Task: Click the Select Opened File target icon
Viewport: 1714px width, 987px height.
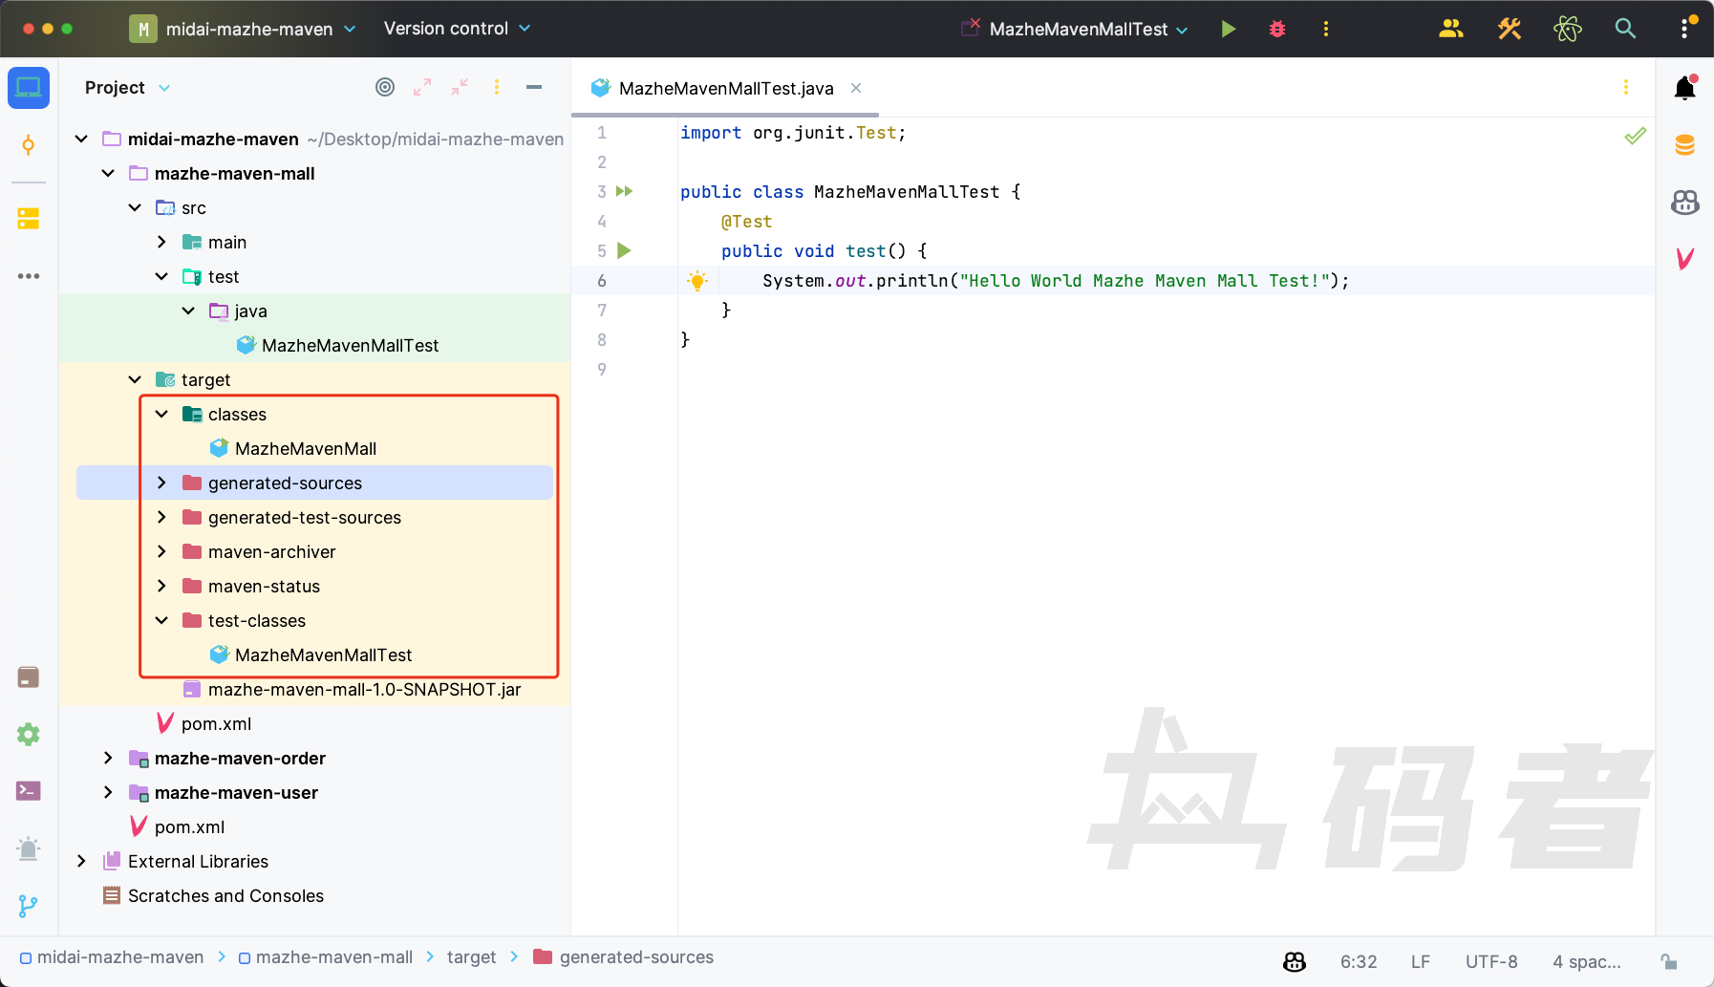Action: click(385, 87)
